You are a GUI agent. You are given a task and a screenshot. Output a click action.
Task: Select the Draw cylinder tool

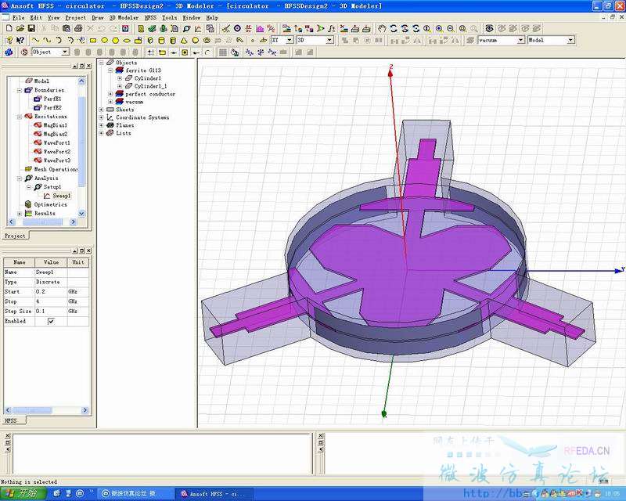[x=161, y=41]
